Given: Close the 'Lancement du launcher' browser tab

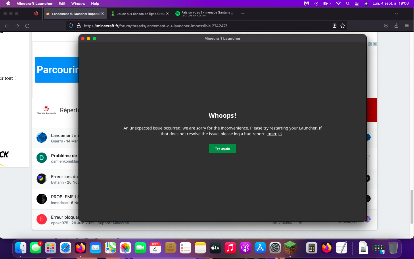Looking at the screenshot, I should [x=103, y=14].
